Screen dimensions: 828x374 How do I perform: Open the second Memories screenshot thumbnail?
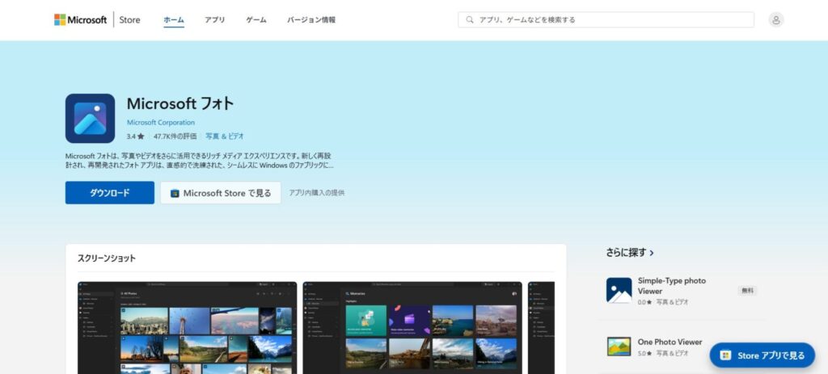click(x=412, y=327)
